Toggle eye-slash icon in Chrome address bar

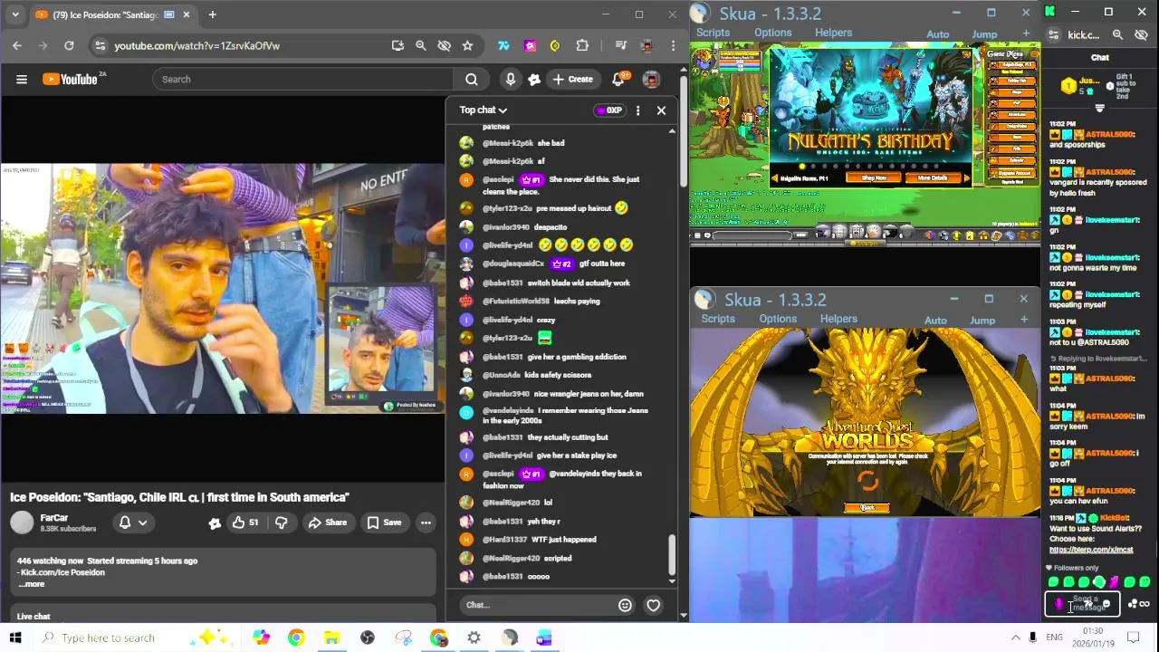pos(444,45)
